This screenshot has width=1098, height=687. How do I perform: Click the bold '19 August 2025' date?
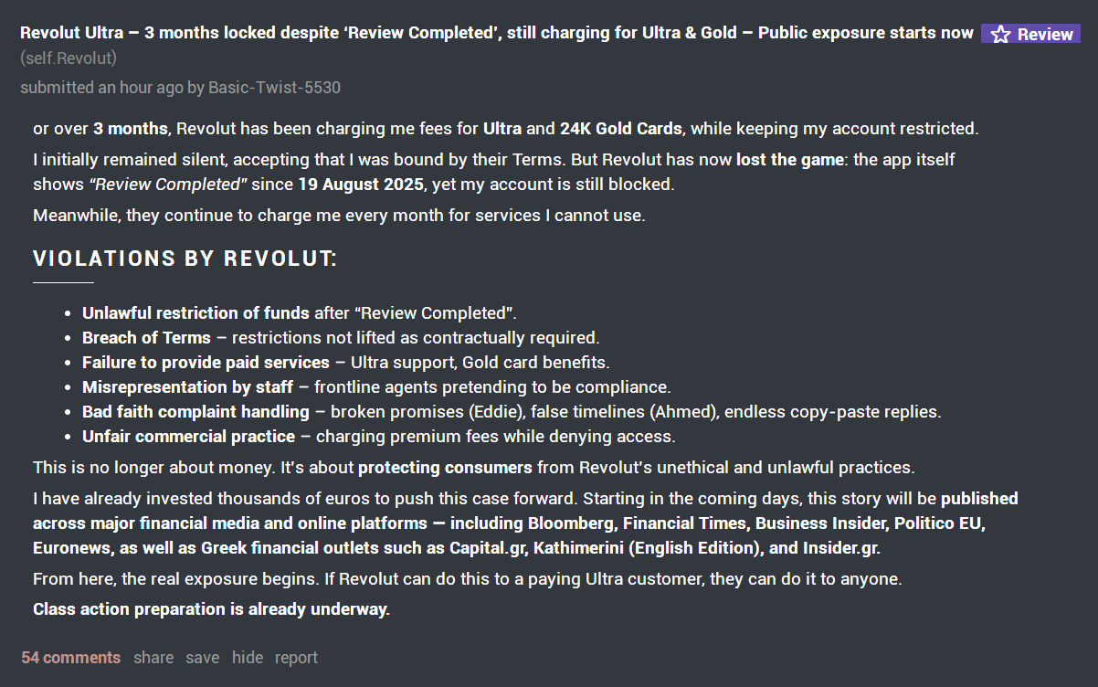coord(360,185)
